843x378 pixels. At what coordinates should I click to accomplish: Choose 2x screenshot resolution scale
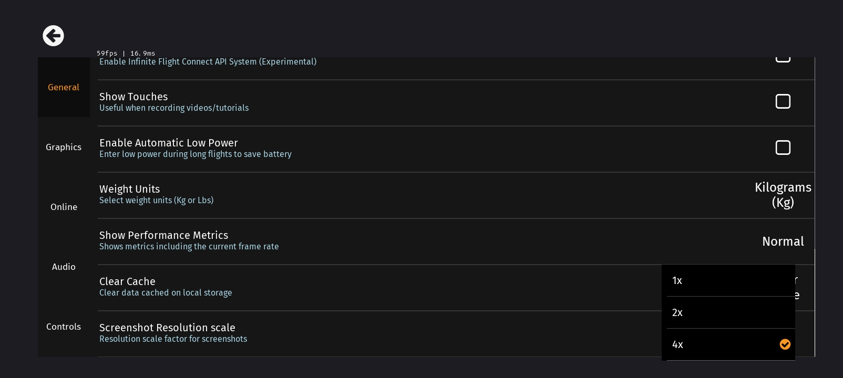[728, 313]
